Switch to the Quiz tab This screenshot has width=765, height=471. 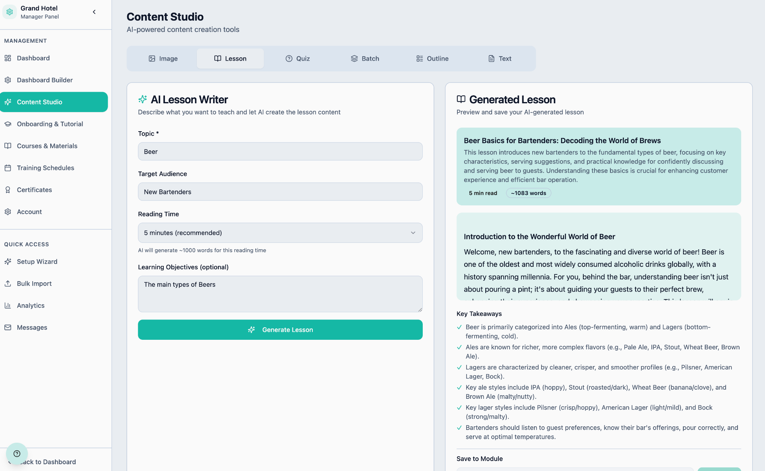coord(298,58)
